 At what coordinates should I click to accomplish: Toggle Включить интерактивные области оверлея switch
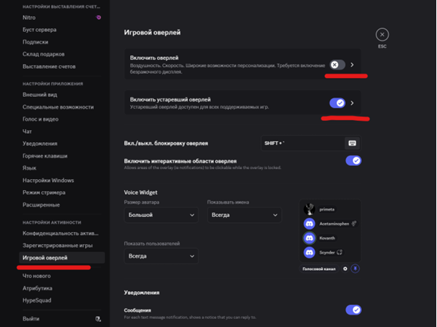353,161
